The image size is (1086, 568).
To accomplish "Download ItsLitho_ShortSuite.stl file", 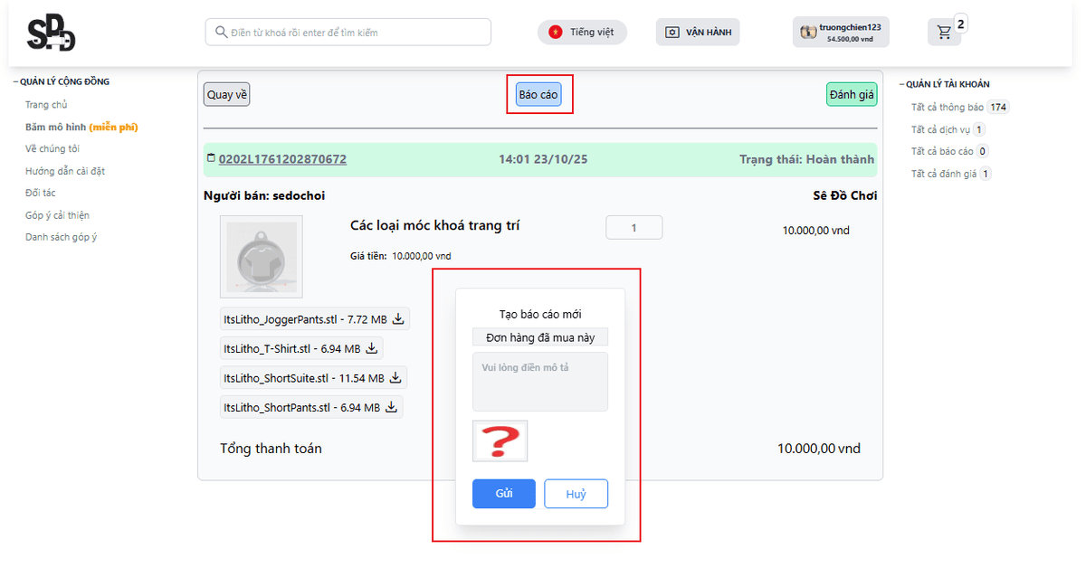I will [395, 377].
